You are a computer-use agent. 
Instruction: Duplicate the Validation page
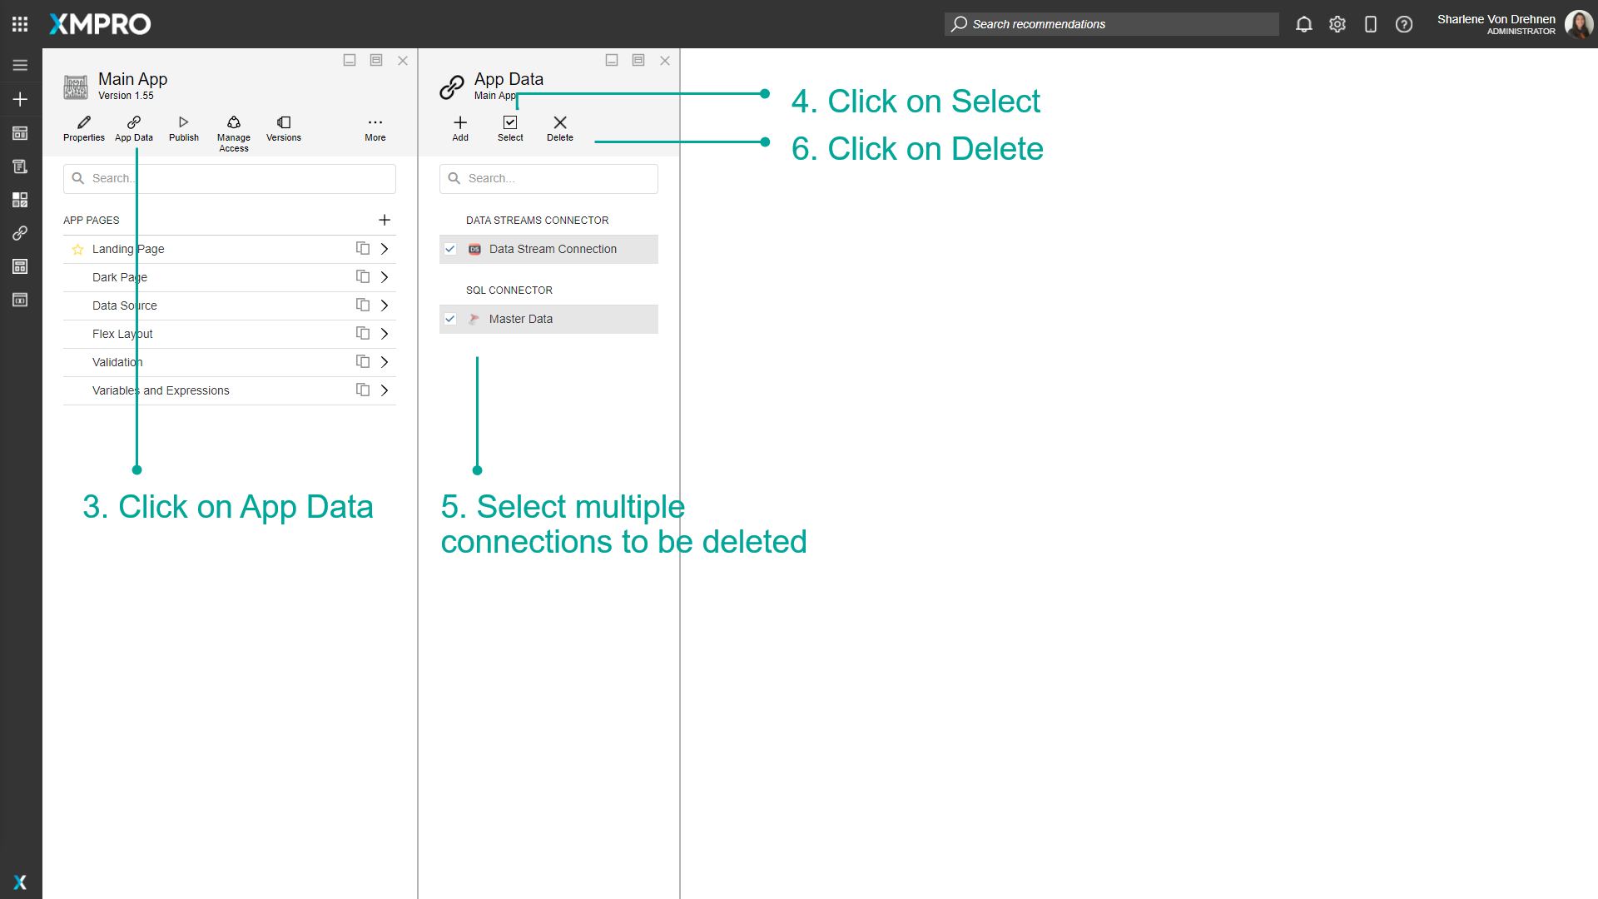pyautogui.click(x=361, y=361)
